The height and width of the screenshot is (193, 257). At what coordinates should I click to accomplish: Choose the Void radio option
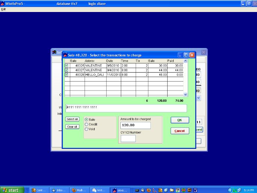[87, 129]
